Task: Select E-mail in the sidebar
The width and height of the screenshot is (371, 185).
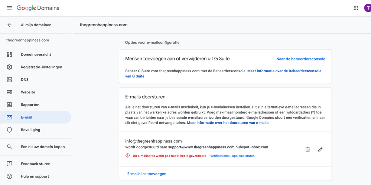Action: tap(36, 117)
